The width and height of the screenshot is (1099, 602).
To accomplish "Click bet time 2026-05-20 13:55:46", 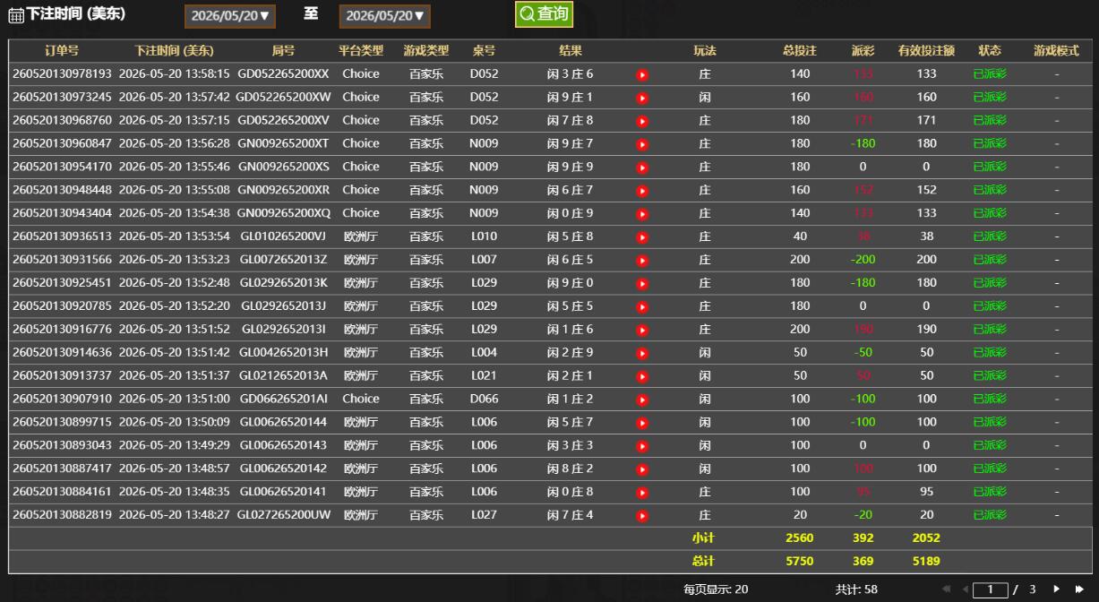I will point(175,167).
